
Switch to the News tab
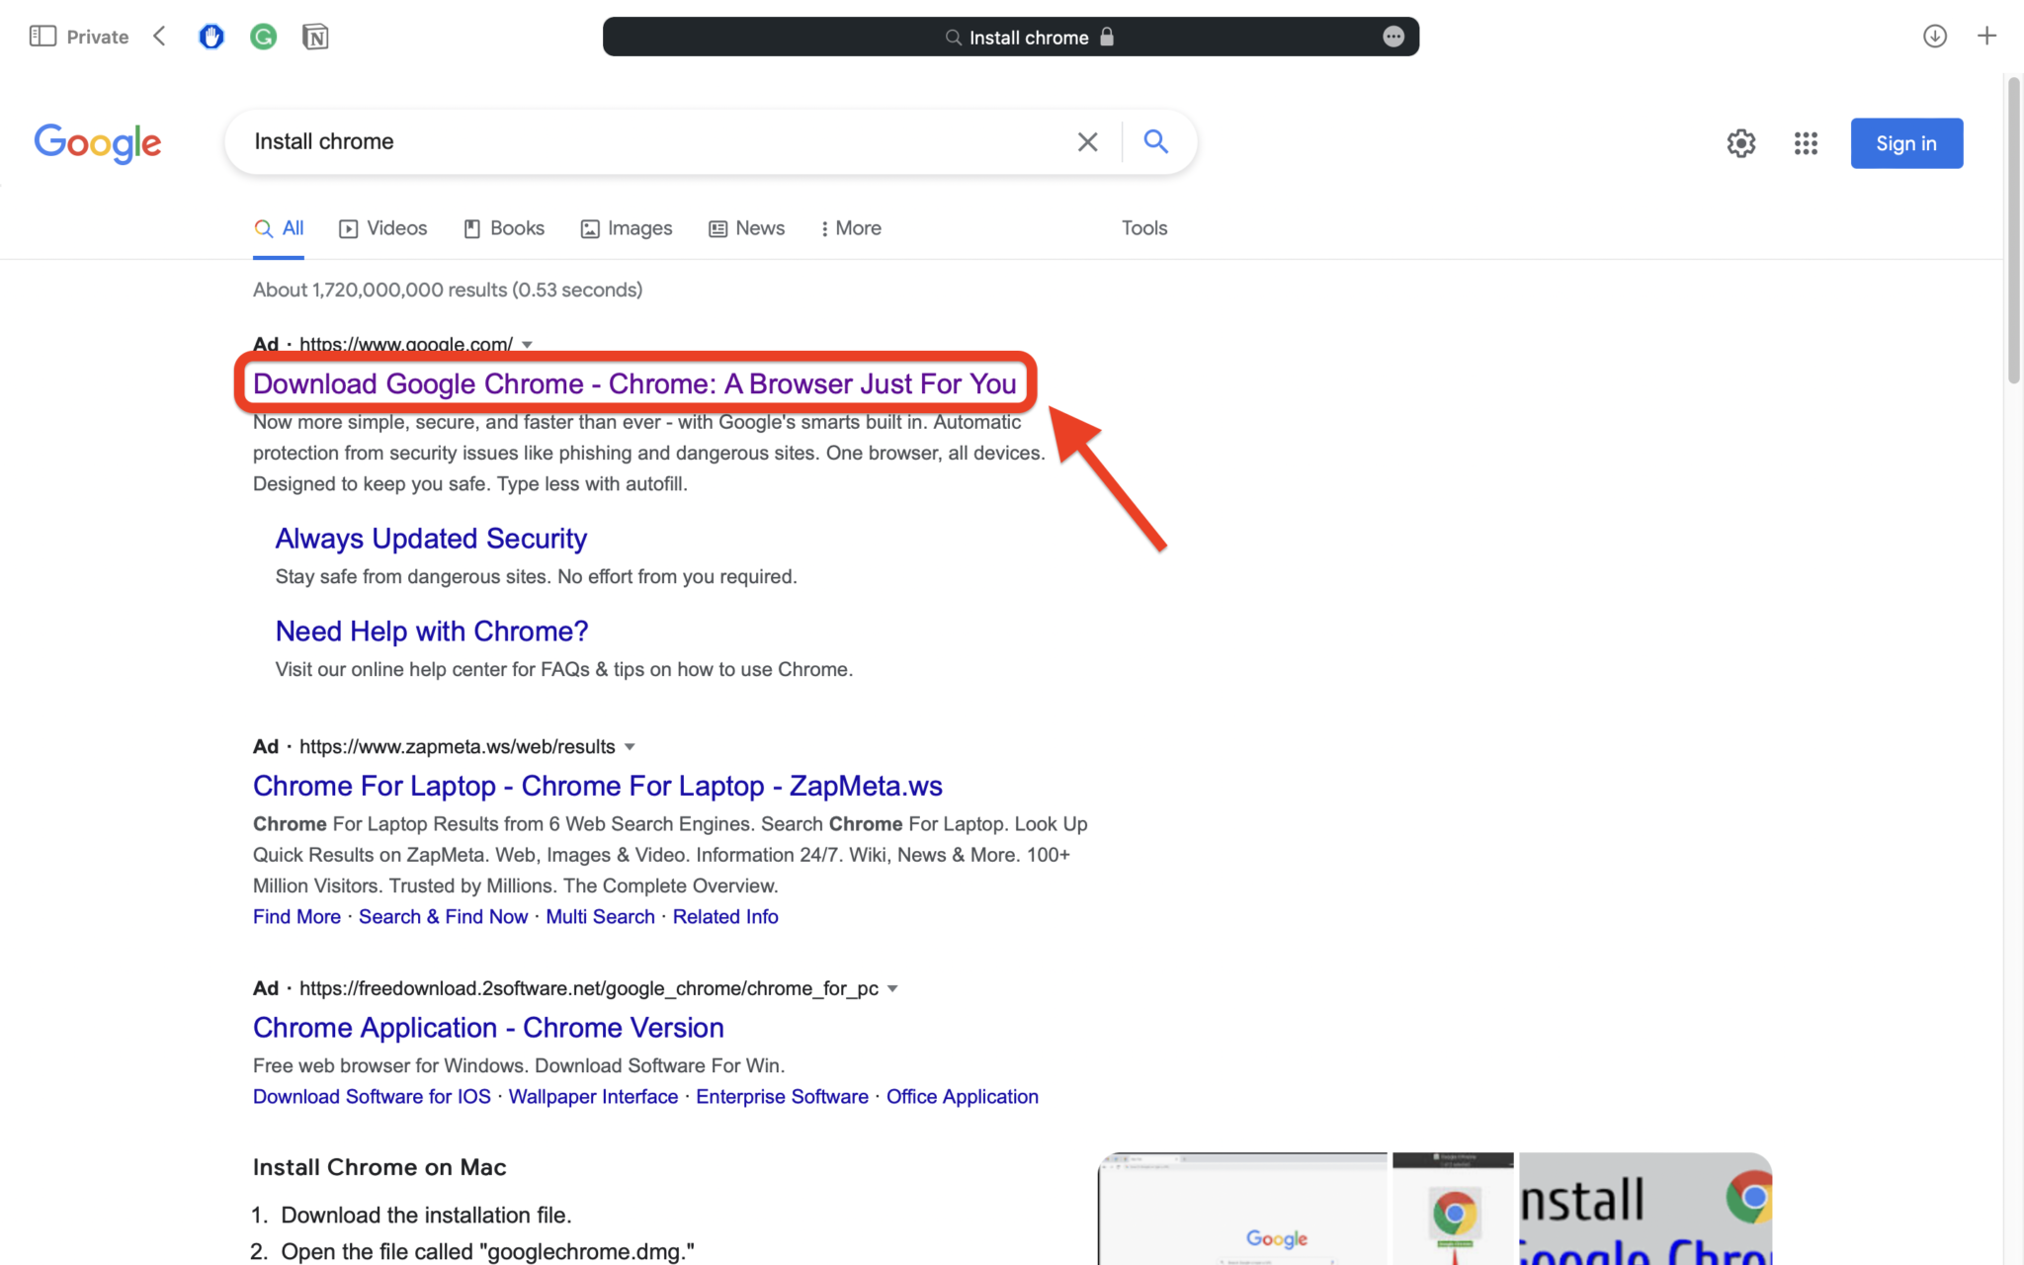point(747,228)
